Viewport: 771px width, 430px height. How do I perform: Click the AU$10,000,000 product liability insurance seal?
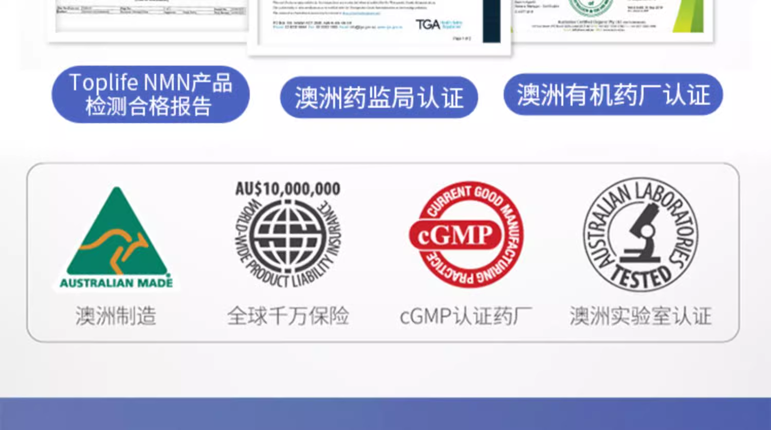point(288,234)
